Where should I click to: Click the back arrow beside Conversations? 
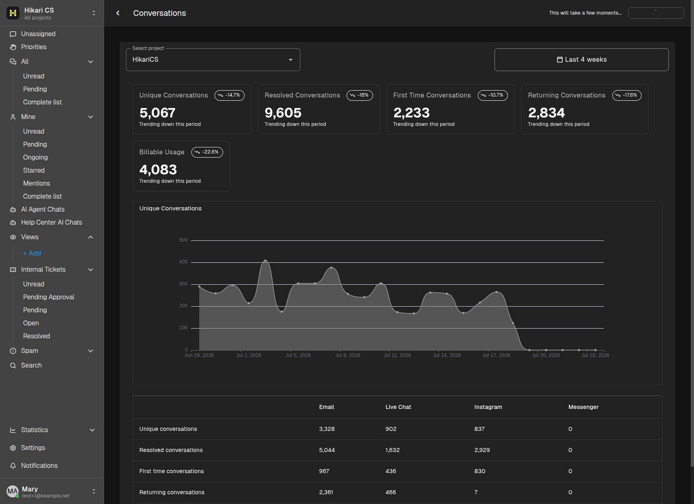(x=118, y=13)
